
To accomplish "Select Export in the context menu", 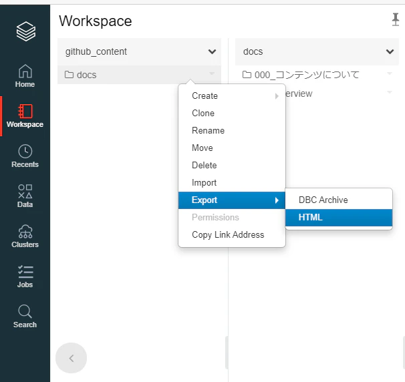I will point(232,200).
